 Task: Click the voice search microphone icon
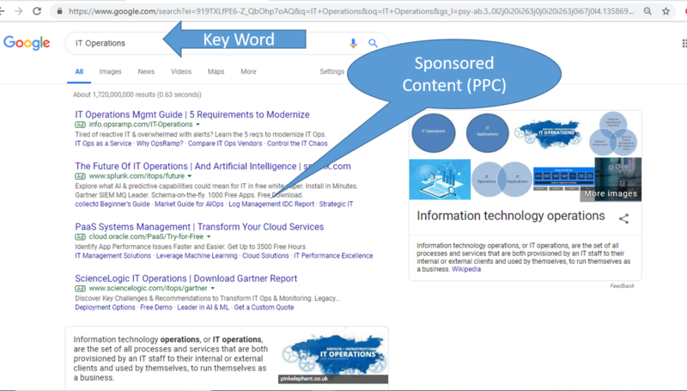coord(353,43)
